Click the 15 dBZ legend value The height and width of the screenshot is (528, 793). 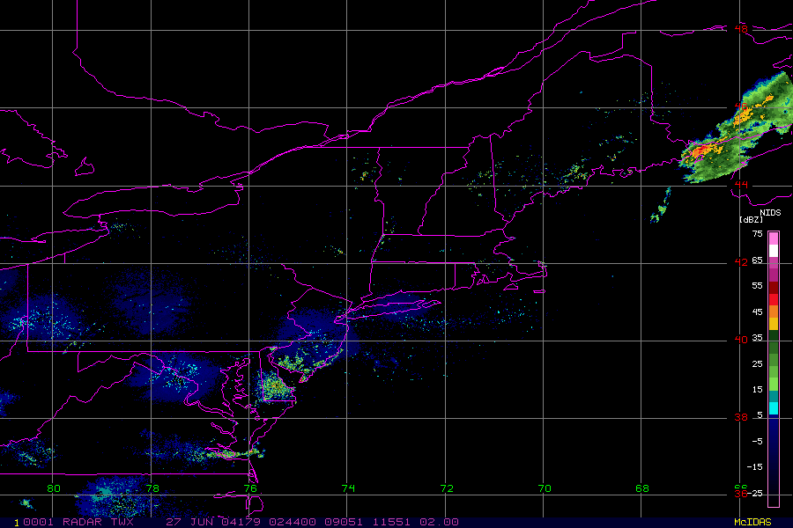(757, 390)
